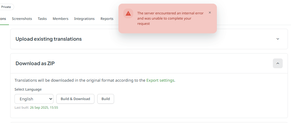Click the red warning triangle icon
Image resolution: width=291 pixels, height=123 pixels.
click(128, 13)
